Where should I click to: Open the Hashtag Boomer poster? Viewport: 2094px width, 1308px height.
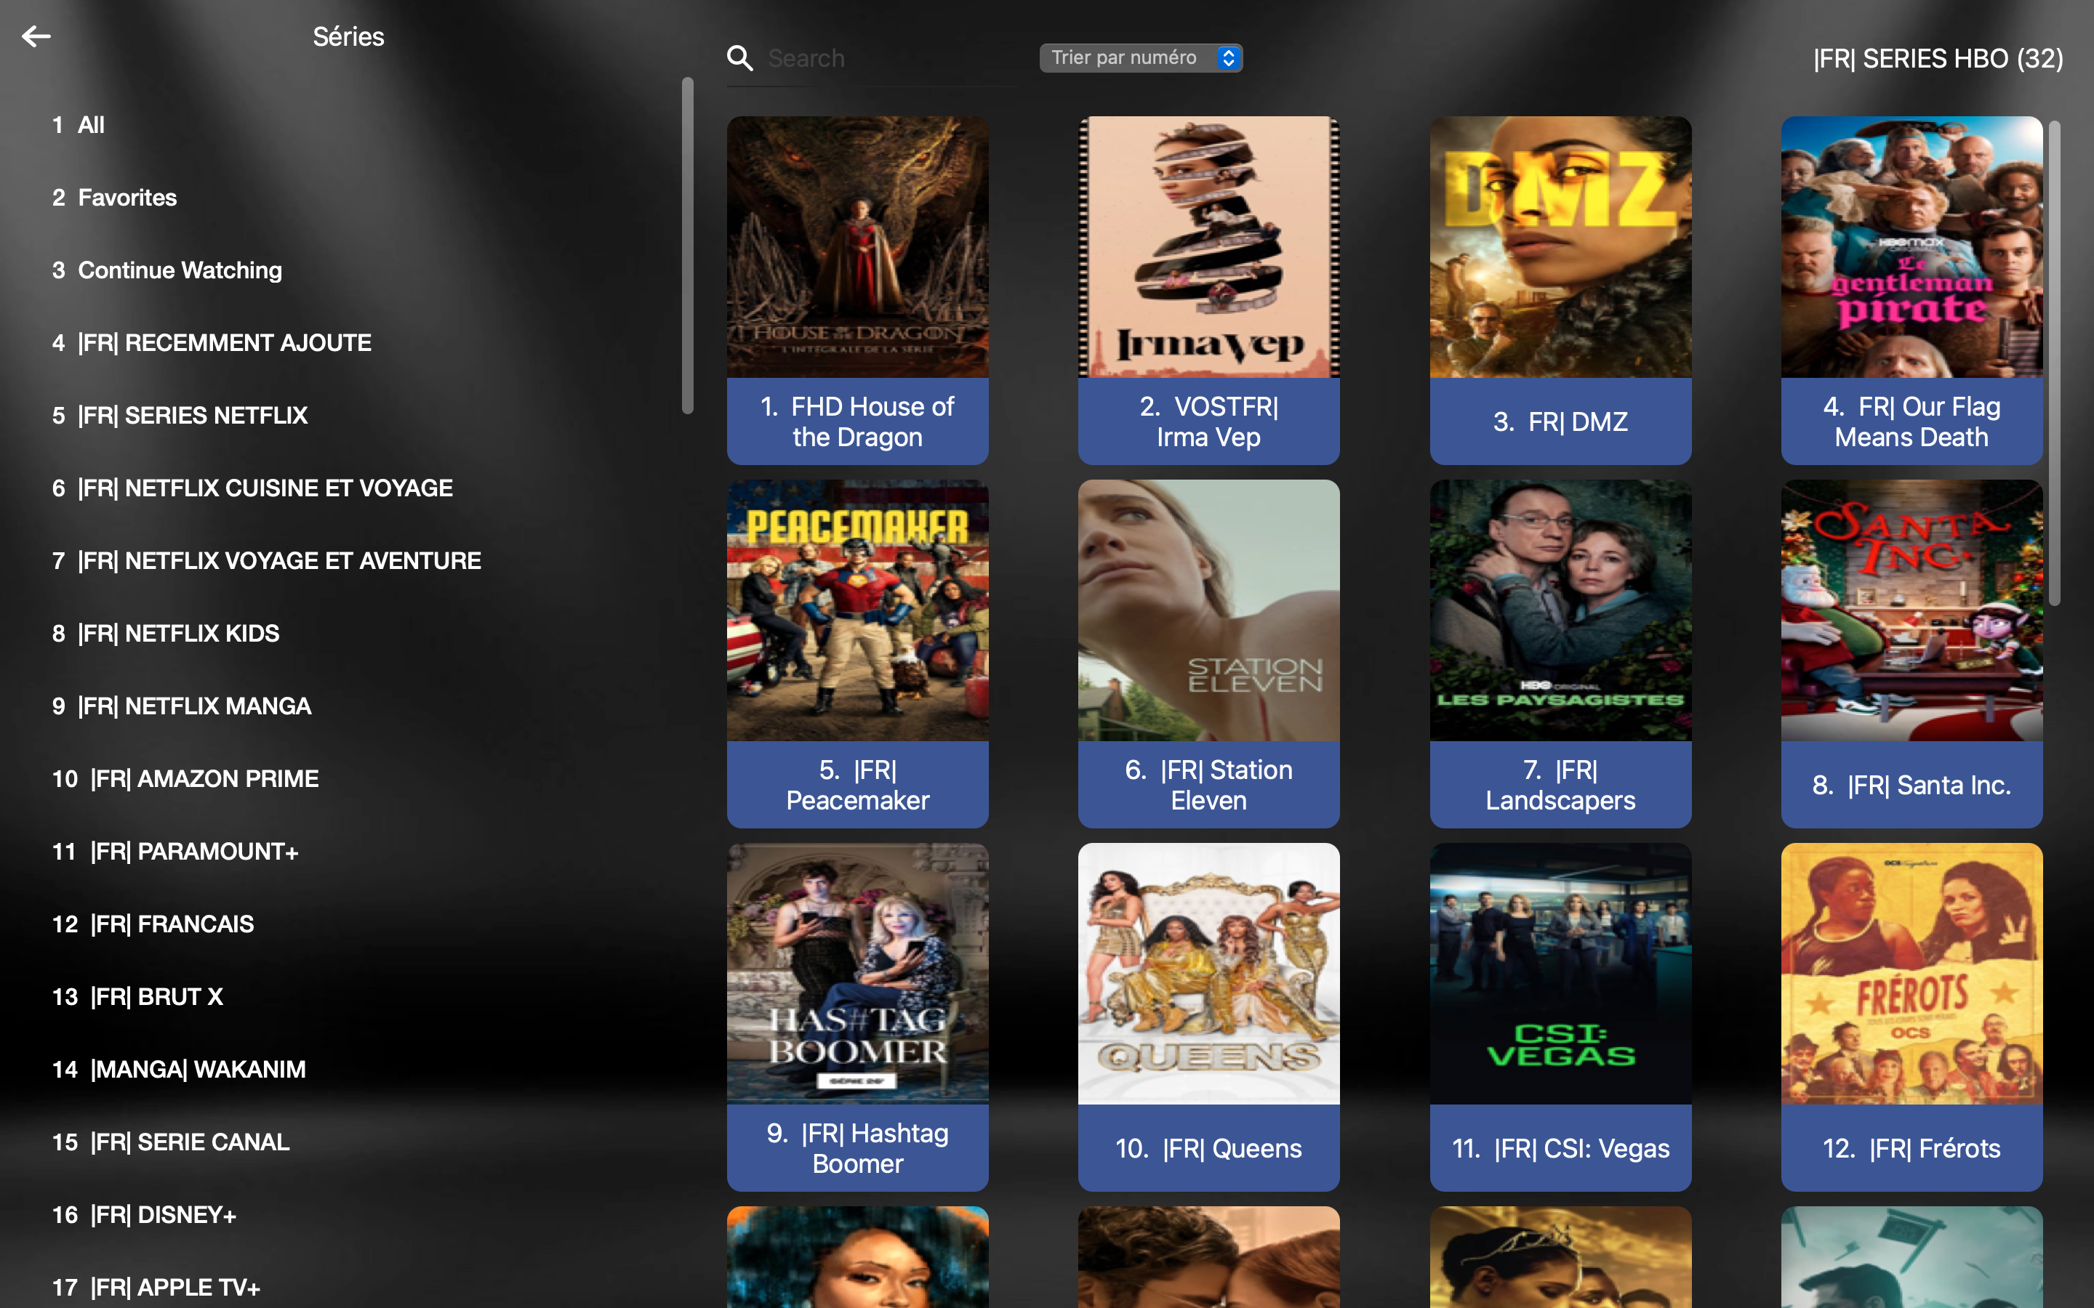pos(857,973)
